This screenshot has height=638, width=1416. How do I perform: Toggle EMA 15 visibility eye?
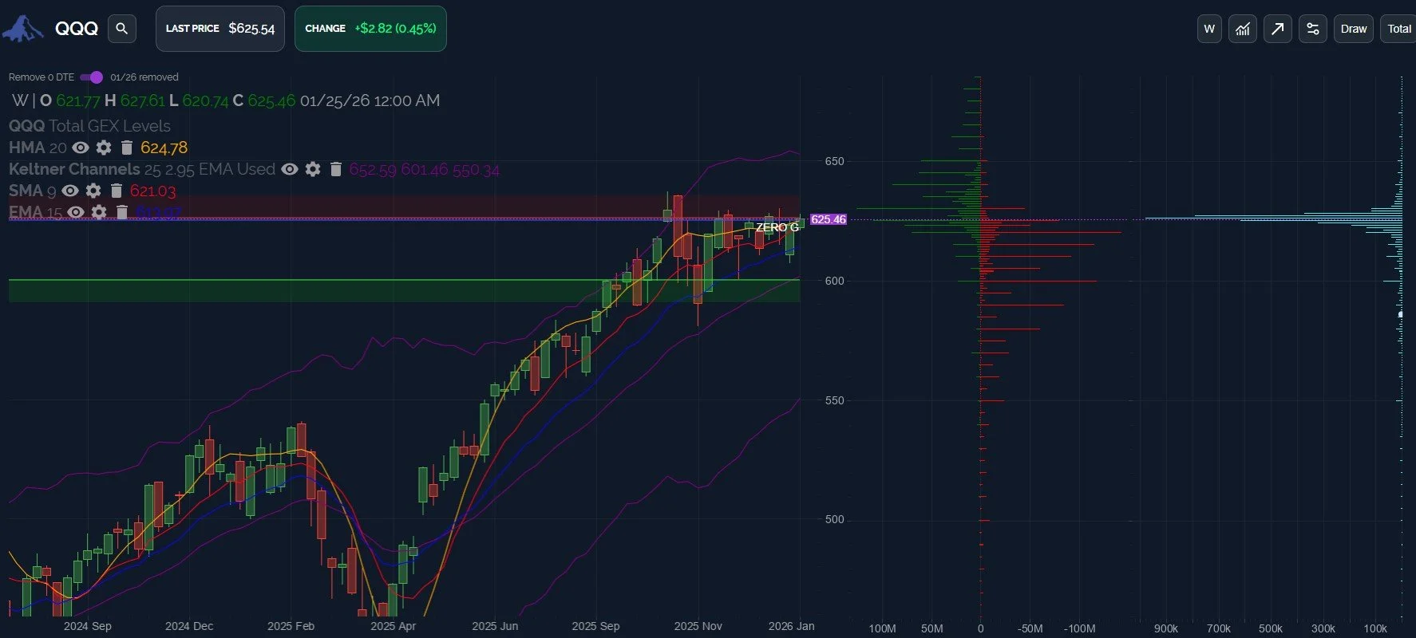[76, 212]
